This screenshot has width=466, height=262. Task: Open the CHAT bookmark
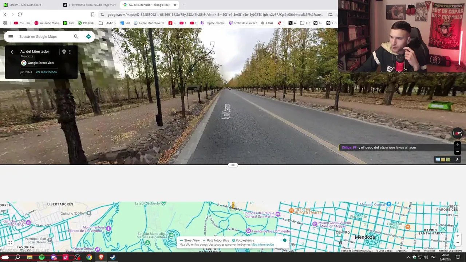267,23
